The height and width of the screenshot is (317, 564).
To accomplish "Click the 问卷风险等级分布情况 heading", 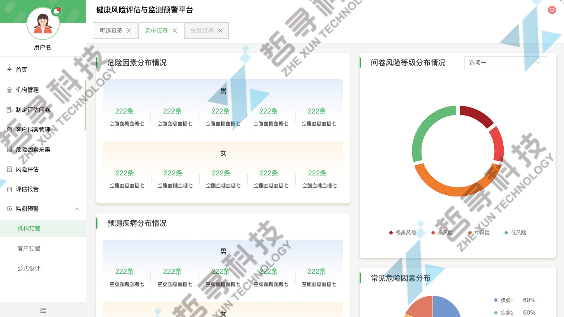I will (x=408, y=63).
